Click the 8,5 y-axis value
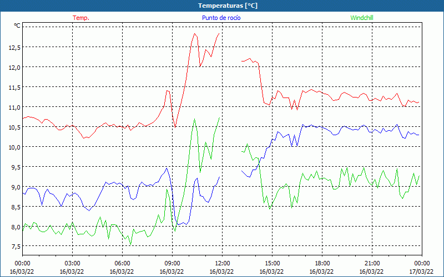Viewport: 444px width, 277px height. tap(16, 207)
